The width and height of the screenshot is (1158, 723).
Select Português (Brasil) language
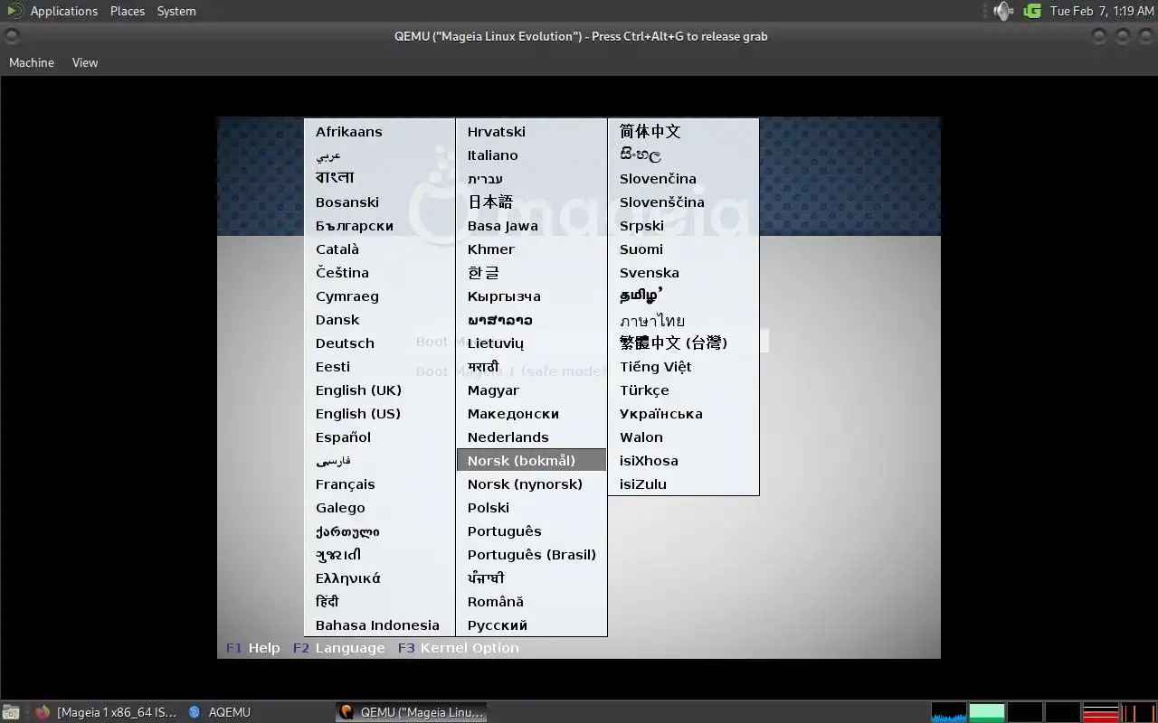pyautogui.click(x=532, y=555)
